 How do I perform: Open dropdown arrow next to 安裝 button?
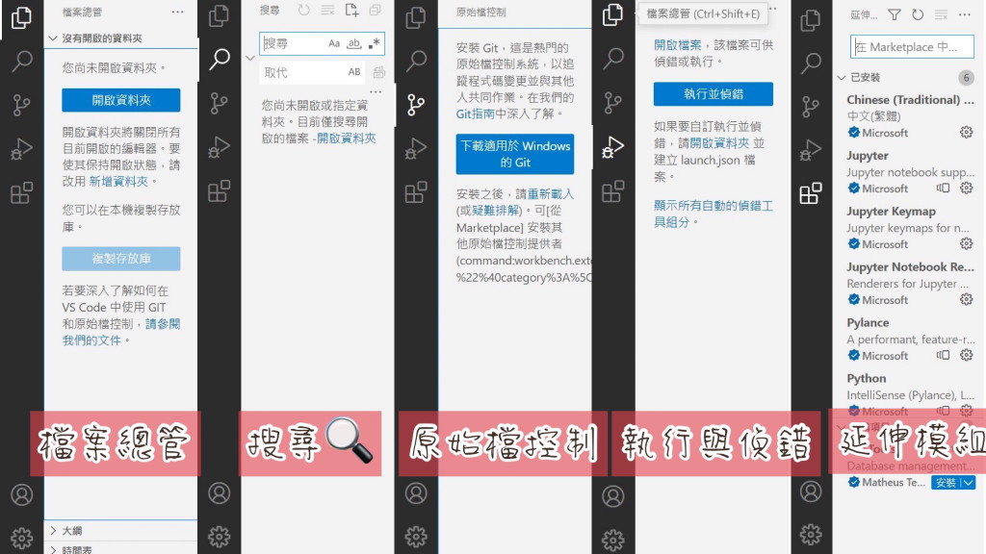969,483
